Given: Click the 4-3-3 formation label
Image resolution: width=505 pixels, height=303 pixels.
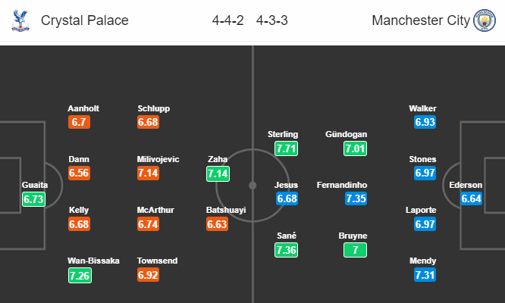Looking at the screenshot, I should [271, 20].
